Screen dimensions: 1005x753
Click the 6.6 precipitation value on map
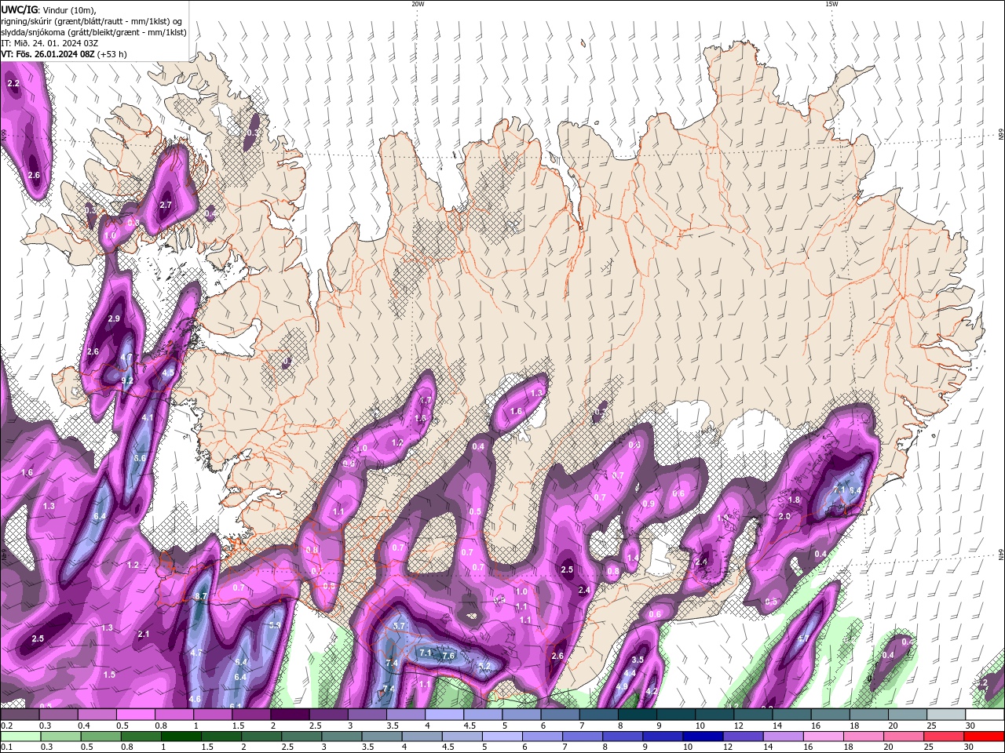tap(141, 458)
